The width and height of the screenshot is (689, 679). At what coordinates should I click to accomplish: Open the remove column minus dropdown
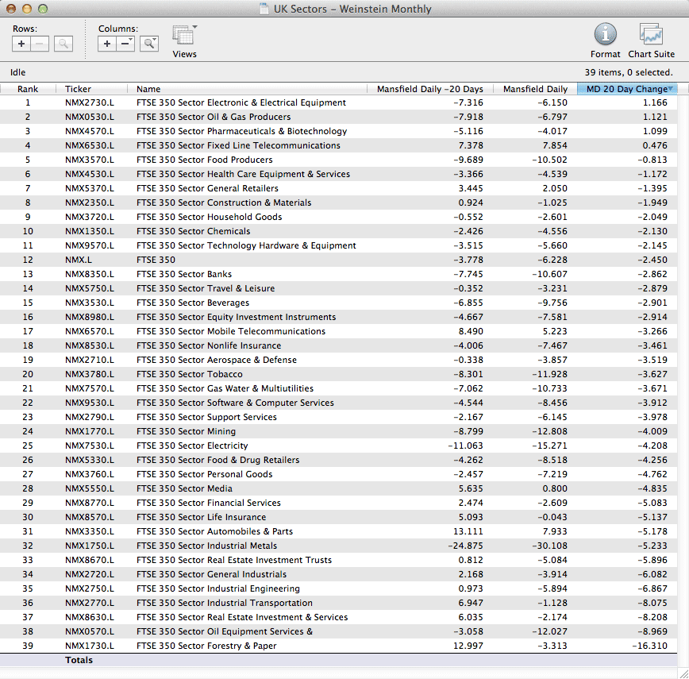click(x=125, y=44)
